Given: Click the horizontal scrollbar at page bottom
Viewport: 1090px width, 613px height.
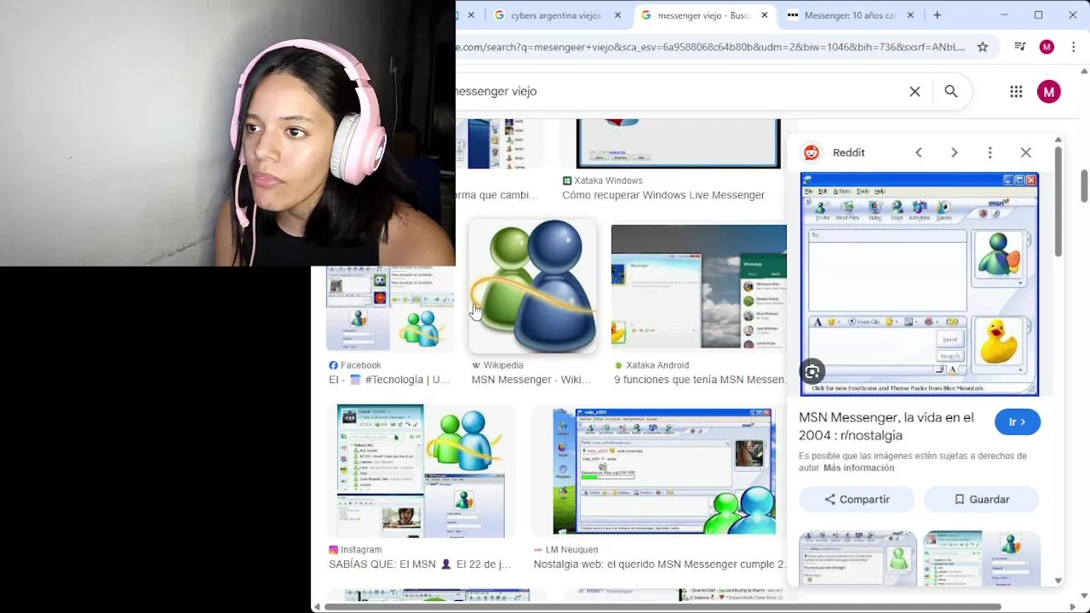Looking at the screenshot, I should click(x=663, y=607).
